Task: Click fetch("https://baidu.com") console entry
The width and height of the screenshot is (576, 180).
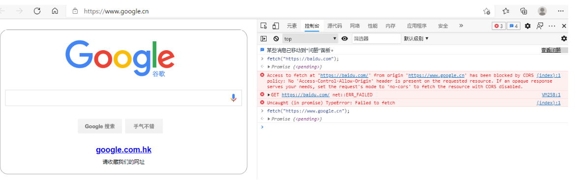Action: 303,59
